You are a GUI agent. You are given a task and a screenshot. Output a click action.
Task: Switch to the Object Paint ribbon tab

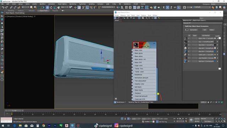tap(43, 11)
